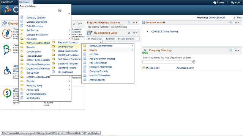Refresh the Announcements pagelet
The height and width of the screenshot is (136, 243).
point(231,23)
